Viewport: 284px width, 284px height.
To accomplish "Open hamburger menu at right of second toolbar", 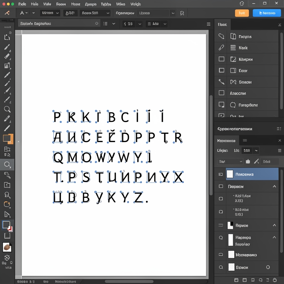I will 209,24.
